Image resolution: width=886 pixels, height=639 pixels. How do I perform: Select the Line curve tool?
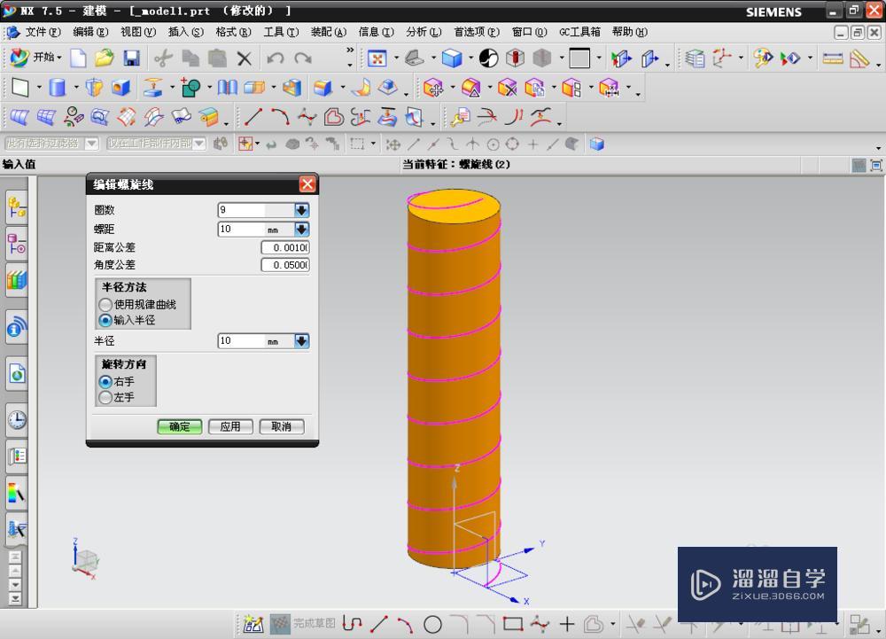click(x=253, y=117)
